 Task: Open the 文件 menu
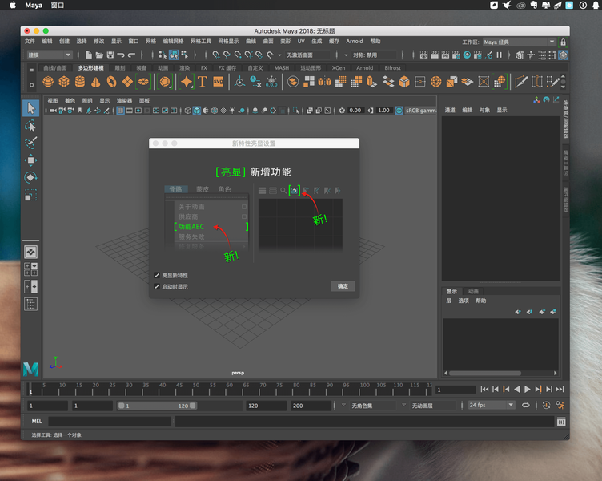(x=30, y=41)
